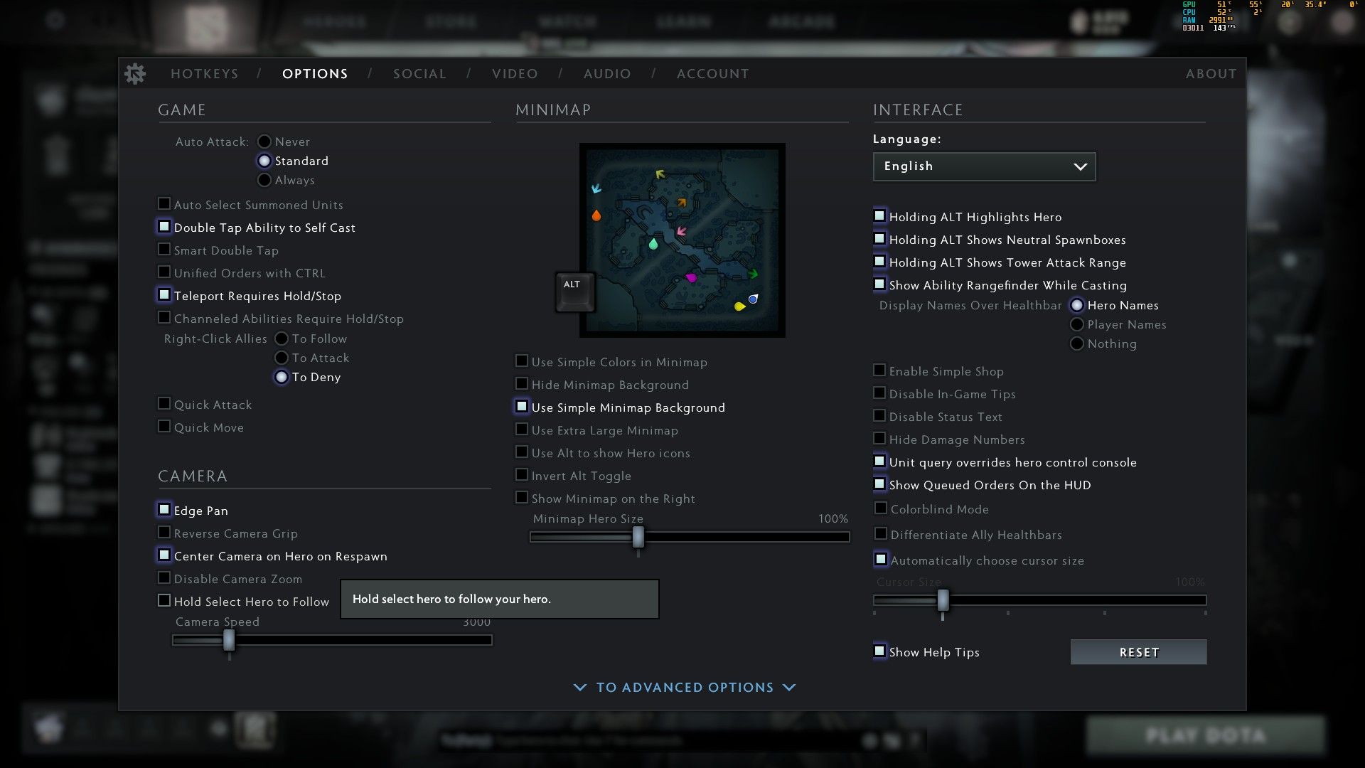Toggle Double Tap Ability to Self Cast
This screenshot has width=1365, height=768.
tap(164, 227)
